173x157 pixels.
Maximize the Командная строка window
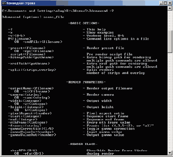165,3
